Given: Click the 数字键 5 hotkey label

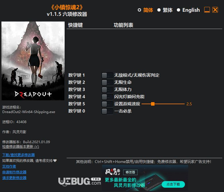Looking at the screenshot, I should 76,104.
